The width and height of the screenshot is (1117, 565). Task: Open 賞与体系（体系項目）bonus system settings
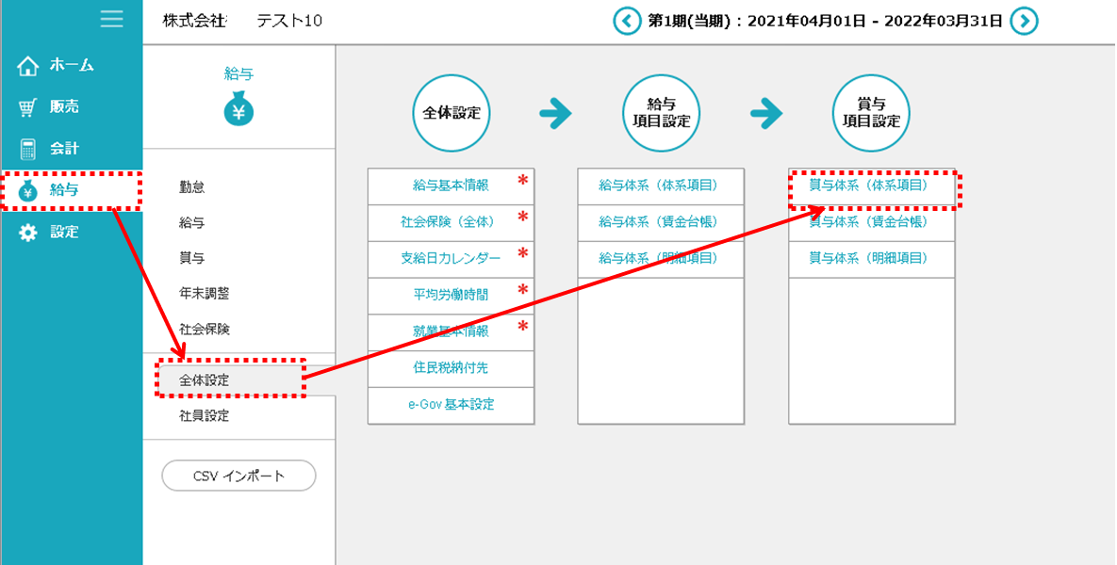pyautogui.click(x=869, y=186)
